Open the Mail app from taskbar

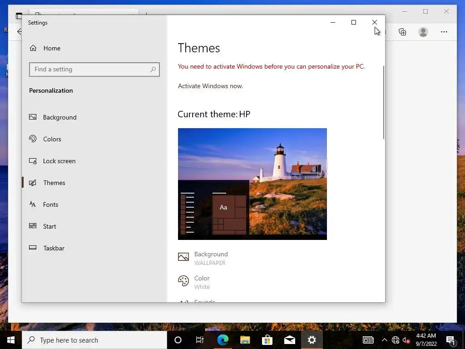[289, 340]
